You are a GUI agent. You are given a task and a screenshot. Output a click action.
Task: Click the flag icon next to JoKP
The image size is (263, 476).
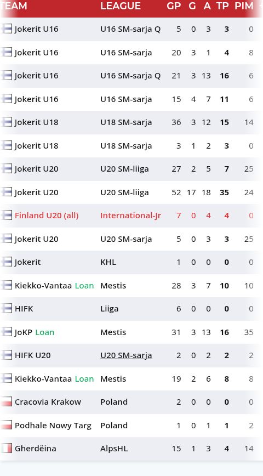[x=6, y=332]
